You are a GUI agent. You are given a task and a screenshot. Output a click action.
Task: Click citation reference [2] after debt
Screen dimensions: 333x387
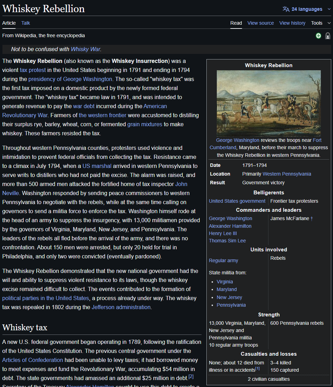point(191,377)
